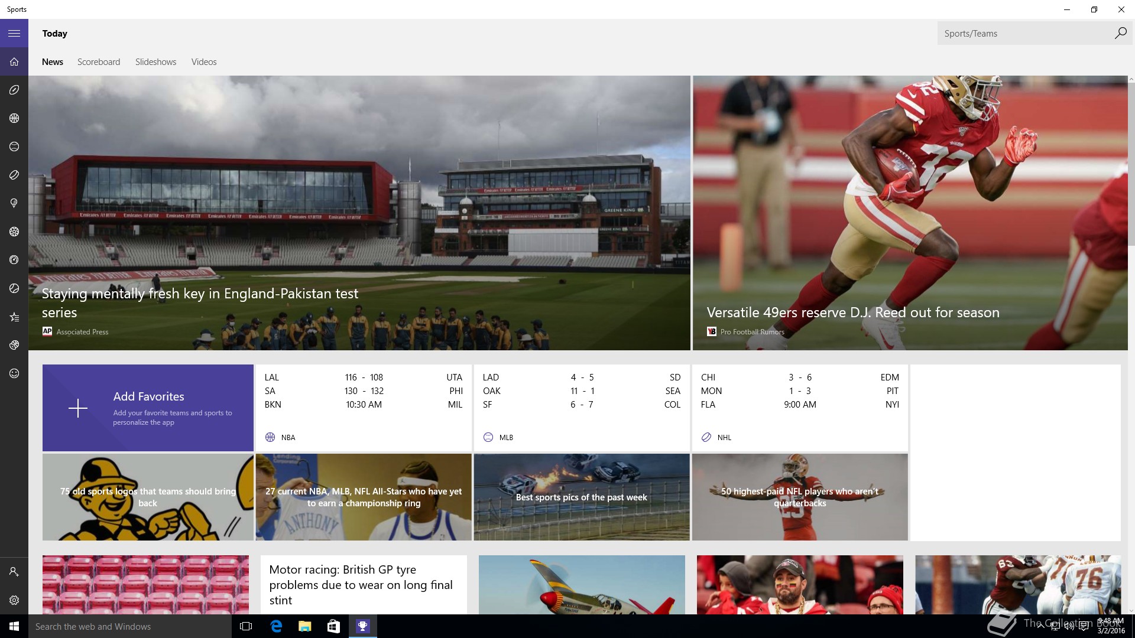The width and height of the screenshot is (1135, 638).
Task: Click the Windows Start button
Action: [x=14, y=626]
